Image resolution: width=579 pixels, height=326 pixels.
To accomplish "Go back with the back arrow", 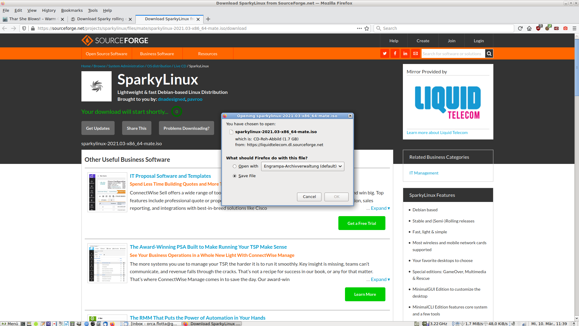I will [5, 28].
